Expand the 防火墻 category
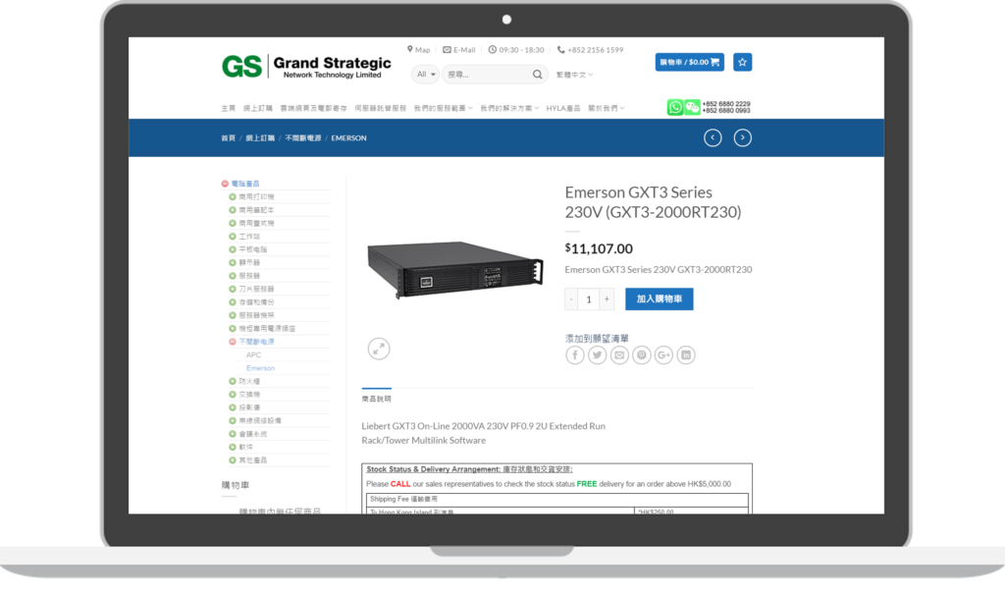1005x594 pixels. click(x=233, y=381)
